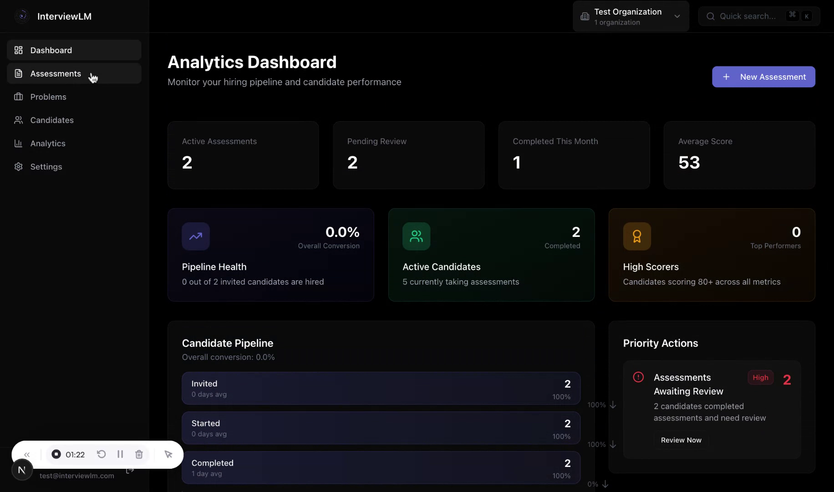Restart the recording with the reset icon

point(102,454)
